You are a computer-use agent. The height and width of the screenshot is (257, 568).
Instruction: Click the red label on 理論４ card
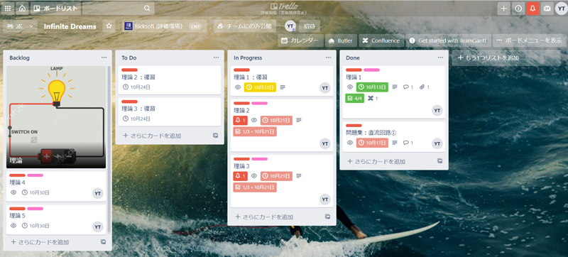(17, 175)
